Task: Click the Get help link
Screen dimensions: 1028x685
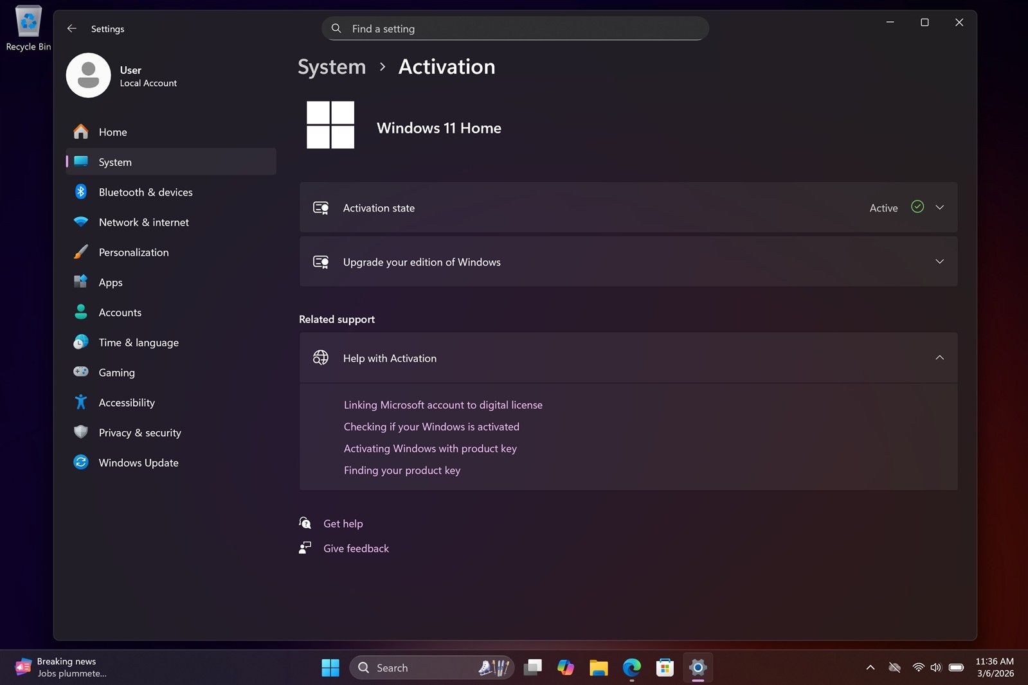Action: tap(343, 524)
